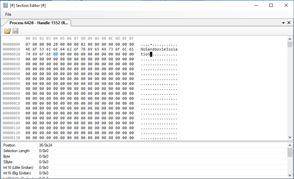This screenshot has height=179, width=294.
Task: Click the properties panel scroll down arrow
Action: [290, 175]
